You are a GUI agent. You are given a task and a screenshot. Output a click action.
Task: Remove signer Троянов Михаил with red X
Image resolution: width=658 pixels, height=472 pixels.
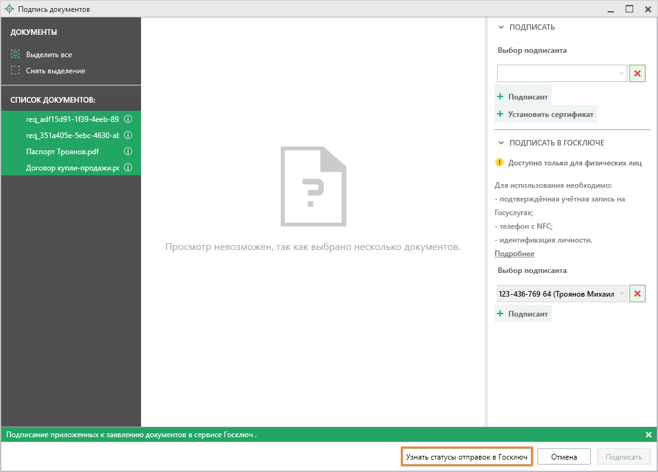coord(637,294)
